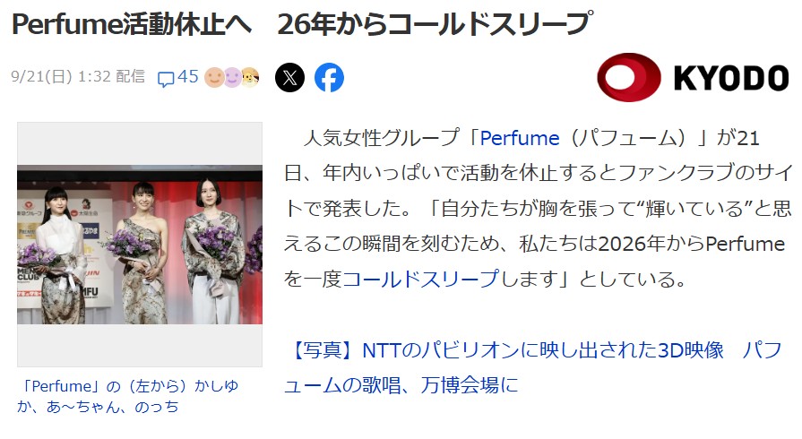This screenshot has height=439, width=802.
Task: Click caption second line か、あ〜ちゃん、のっち
Action: (99, 407)
